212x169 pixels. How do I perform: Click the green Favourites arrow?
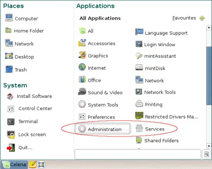point(202,18)
